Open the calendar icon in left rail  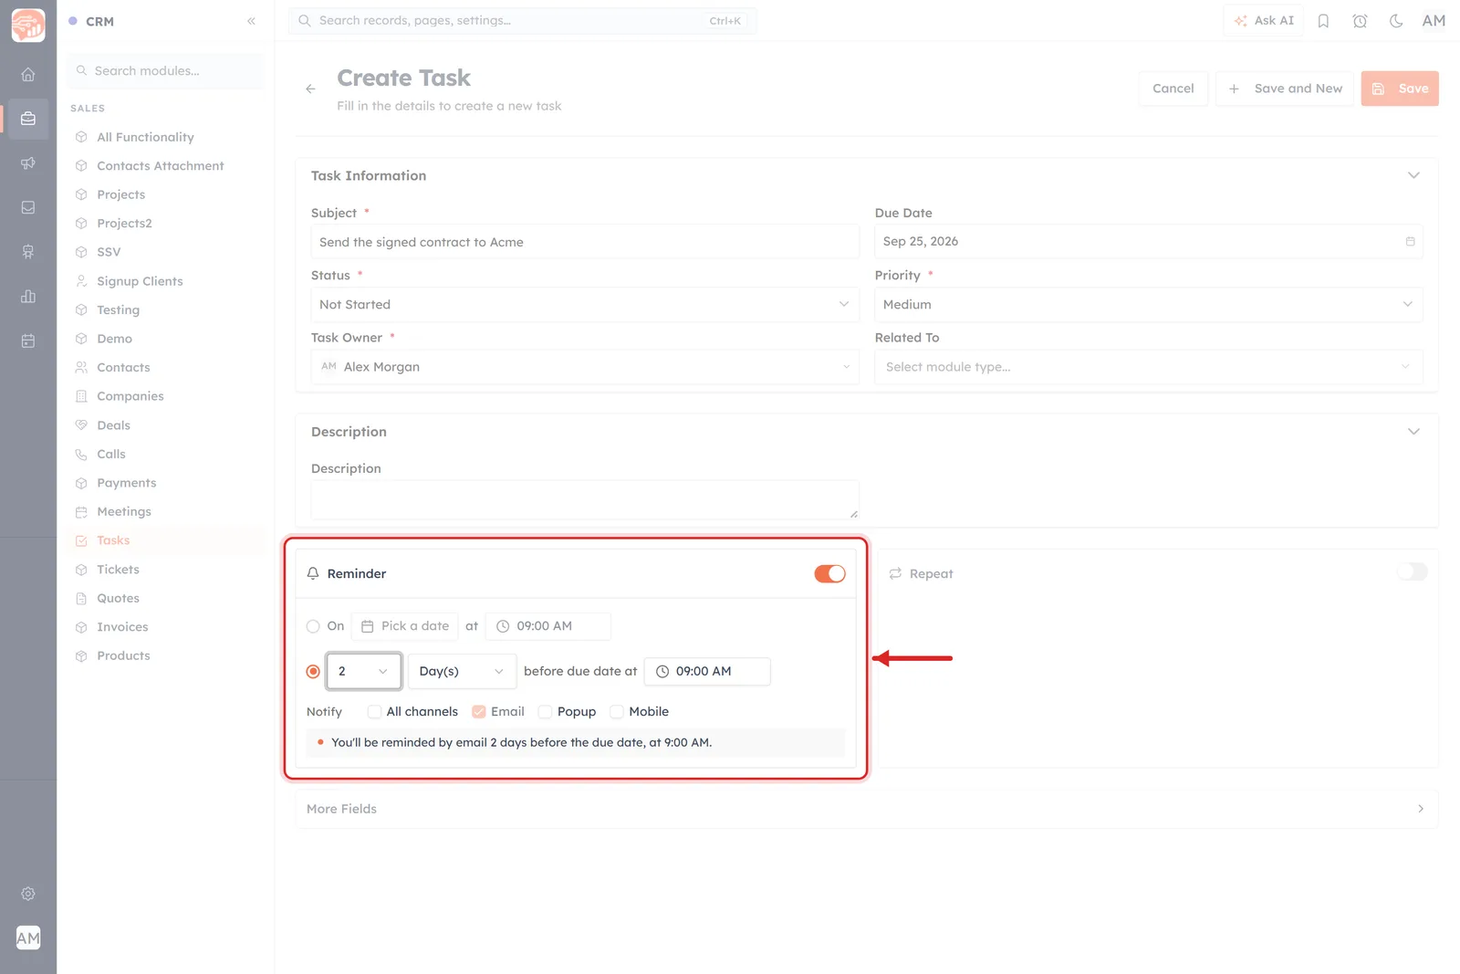click(x=28, y=340)
